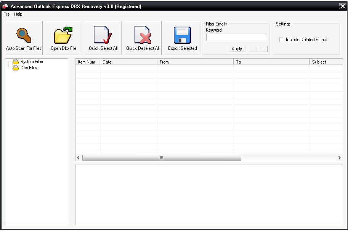The image size is (348, 231).
Task: Apply the keyword email filter
Action: 237,49
